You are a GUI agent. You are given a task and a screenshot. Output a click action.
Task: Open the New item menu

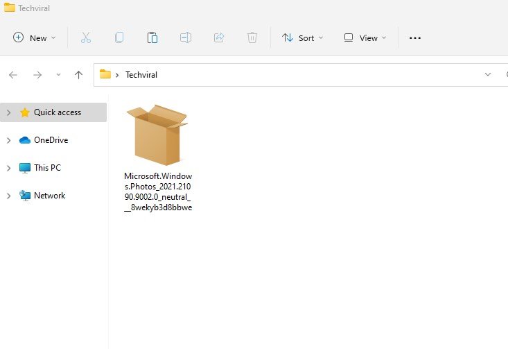[34, 38]
